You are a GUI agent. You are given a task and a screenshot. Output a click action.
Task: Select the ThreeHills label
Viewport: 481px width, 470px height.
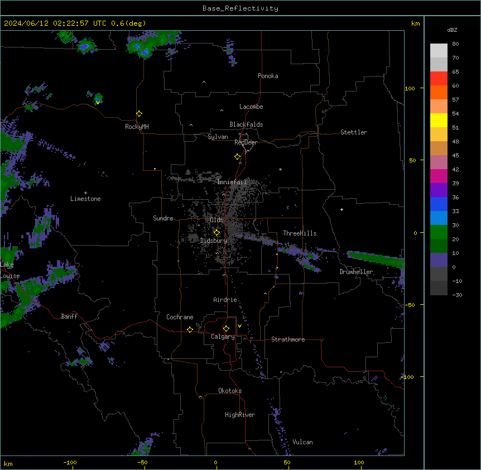click(x=300, y=233)
